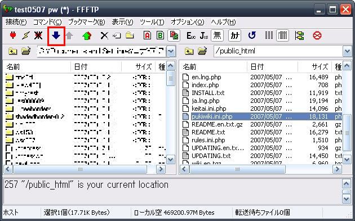Screen dimensions: 355x221
Task: Click the red plug connect icon
Action: [13, 35]
